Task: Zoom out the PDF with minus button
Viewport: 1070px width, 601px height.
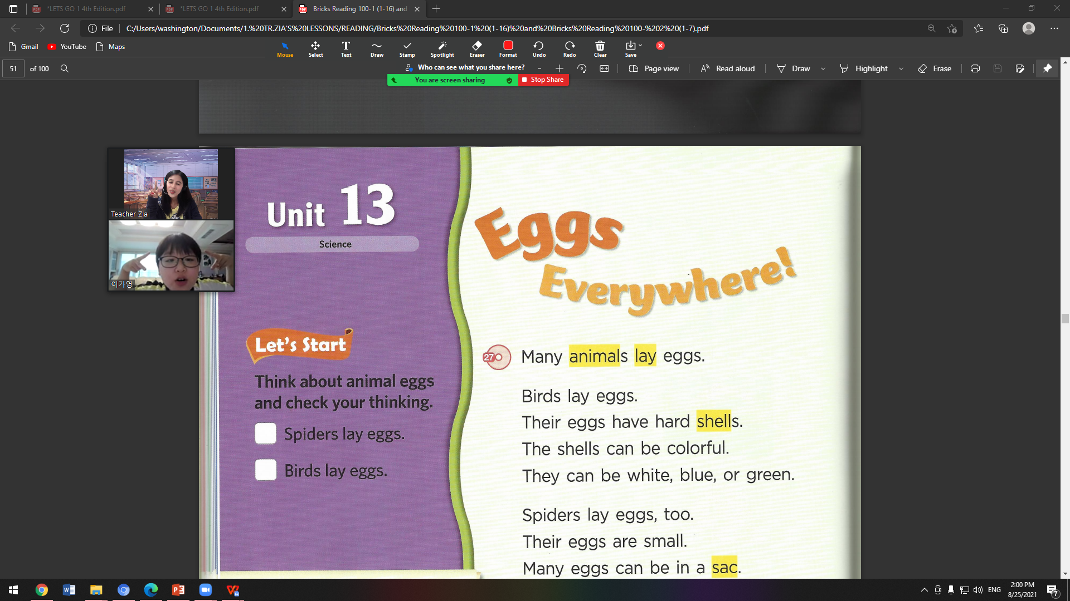Action: tap(539, 68)
